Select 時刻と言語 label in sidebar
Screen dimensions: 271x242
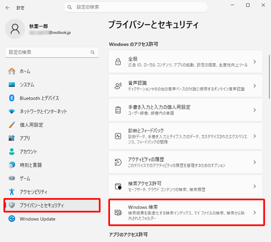pyautogui.click(x=31, y=165)
